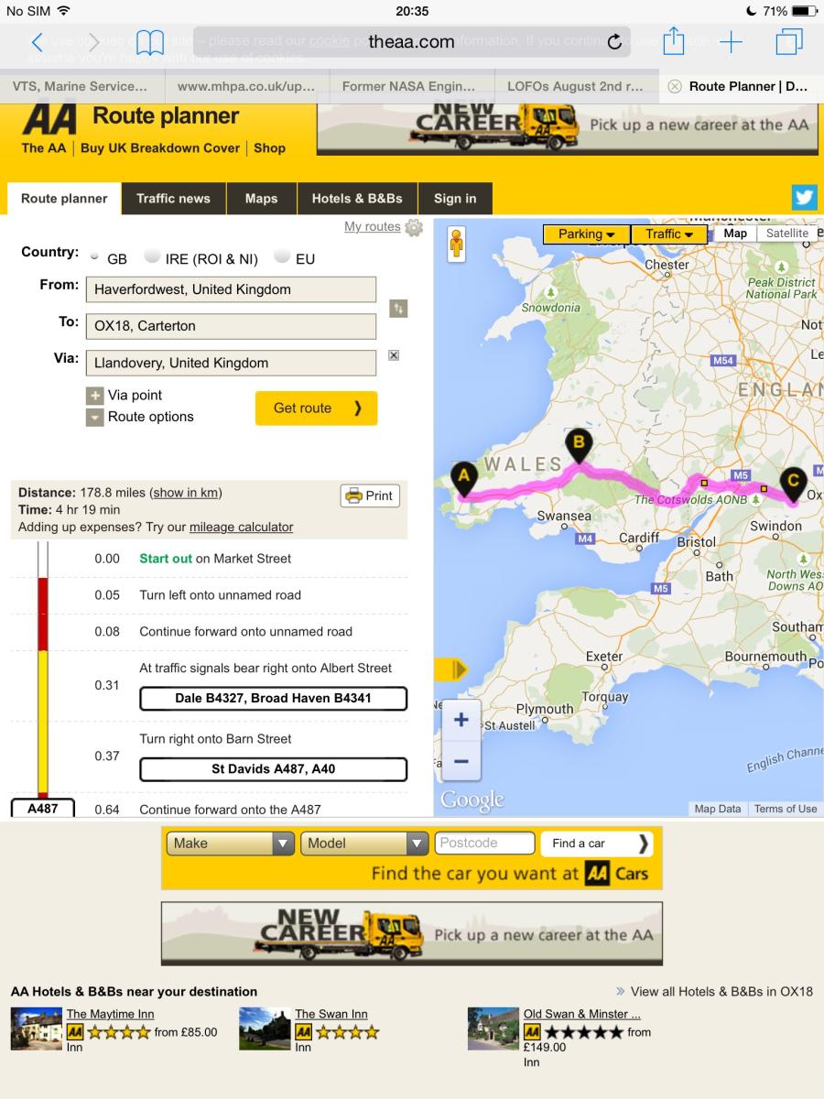Tap the Safari back arrow
824x1099 pixels.
(x=37, y=42)
